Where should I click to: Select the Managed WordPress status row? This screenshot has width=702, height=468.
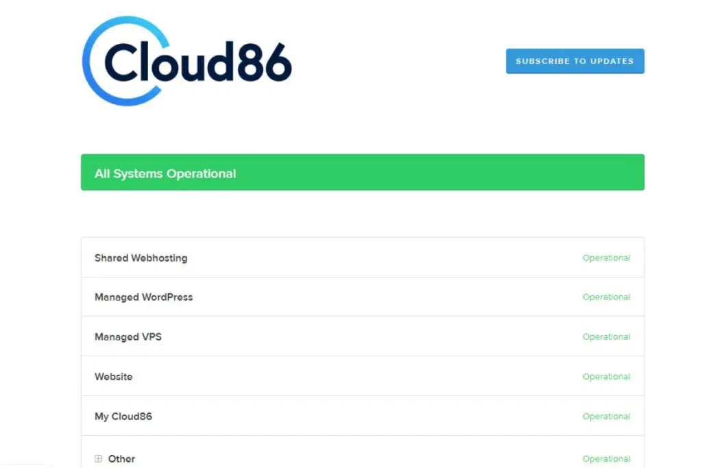tap(143, 297)
